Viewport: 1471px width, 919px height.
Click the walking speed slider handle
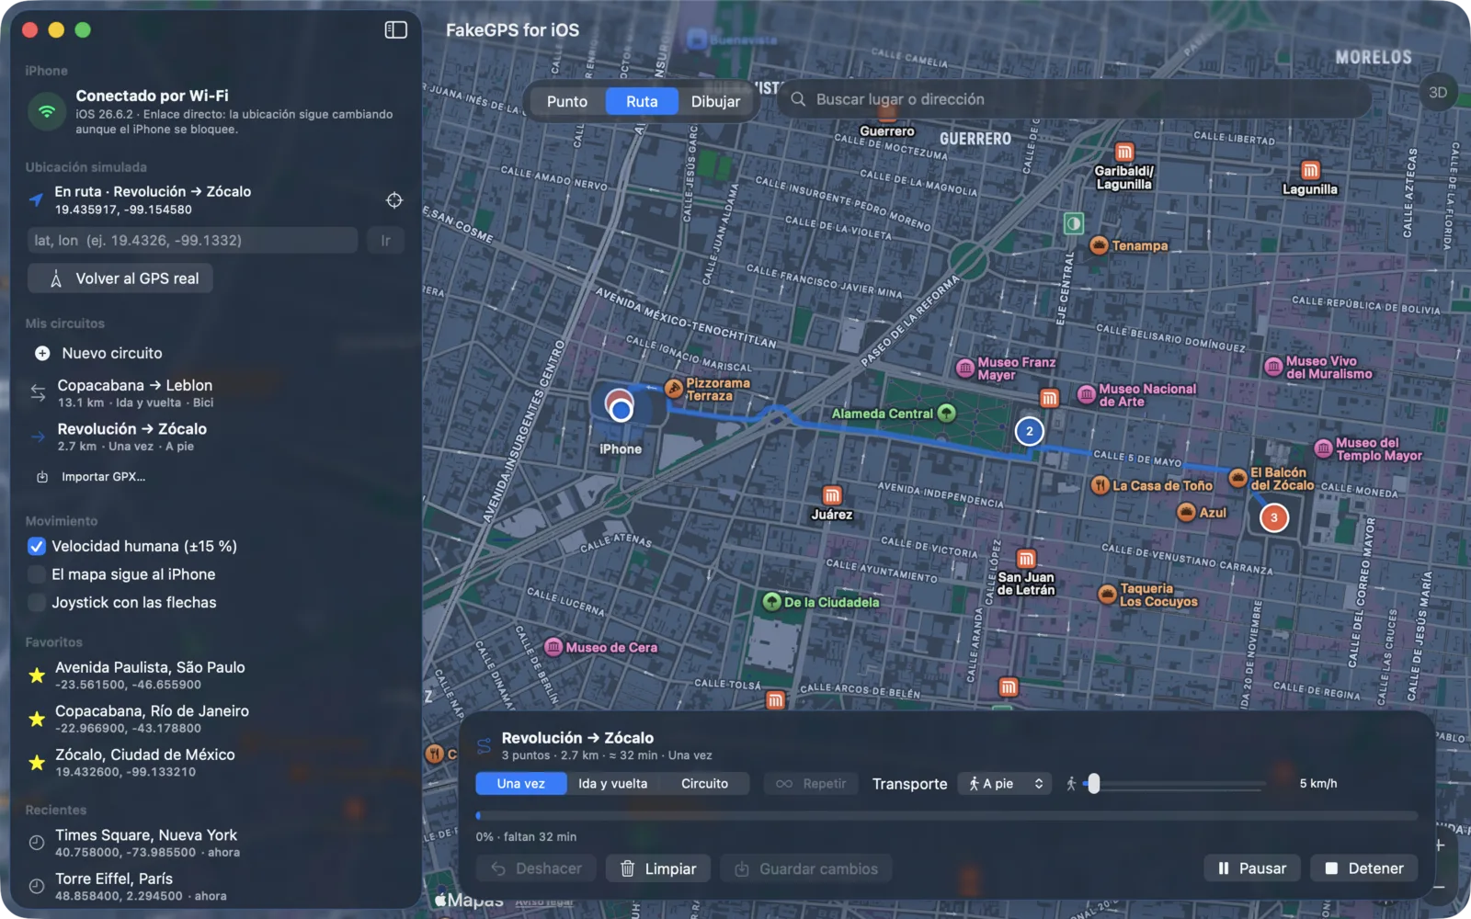1093,784
